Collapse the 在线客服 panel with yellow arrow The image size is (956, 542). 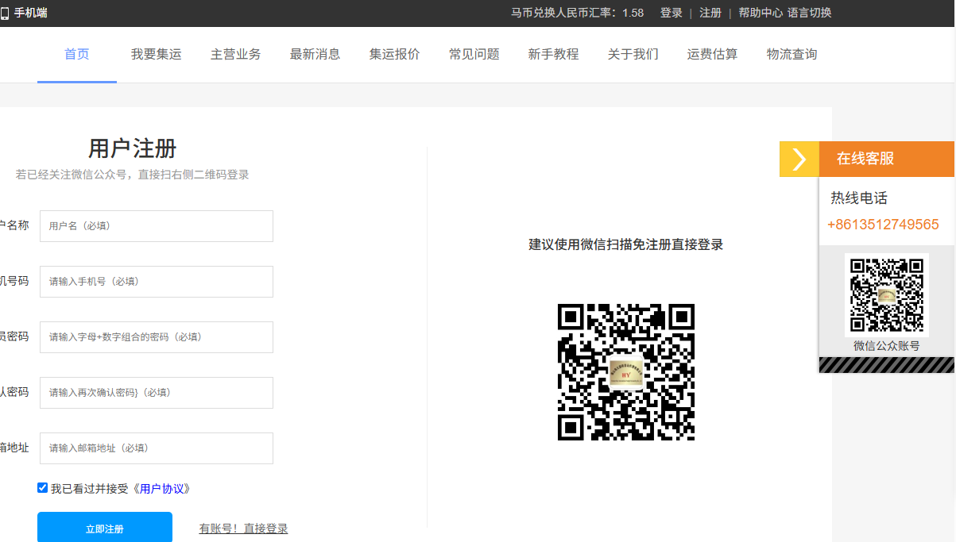click(x=799, y=159)
